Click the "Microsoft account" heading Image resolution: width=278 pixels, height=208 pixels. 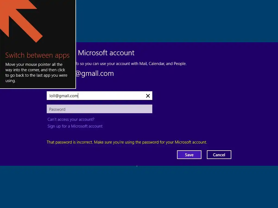coord(106,53)
